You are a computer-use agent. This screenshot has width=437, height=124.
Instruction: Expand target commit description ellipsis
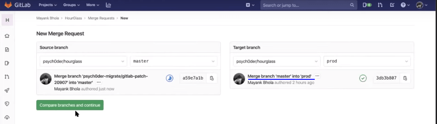[x=317, y=76]
